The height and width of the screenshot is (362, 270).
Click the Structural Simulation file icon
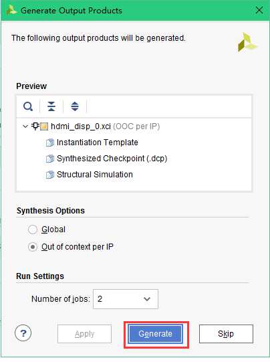pyautogui.click(x=50, y=175)
